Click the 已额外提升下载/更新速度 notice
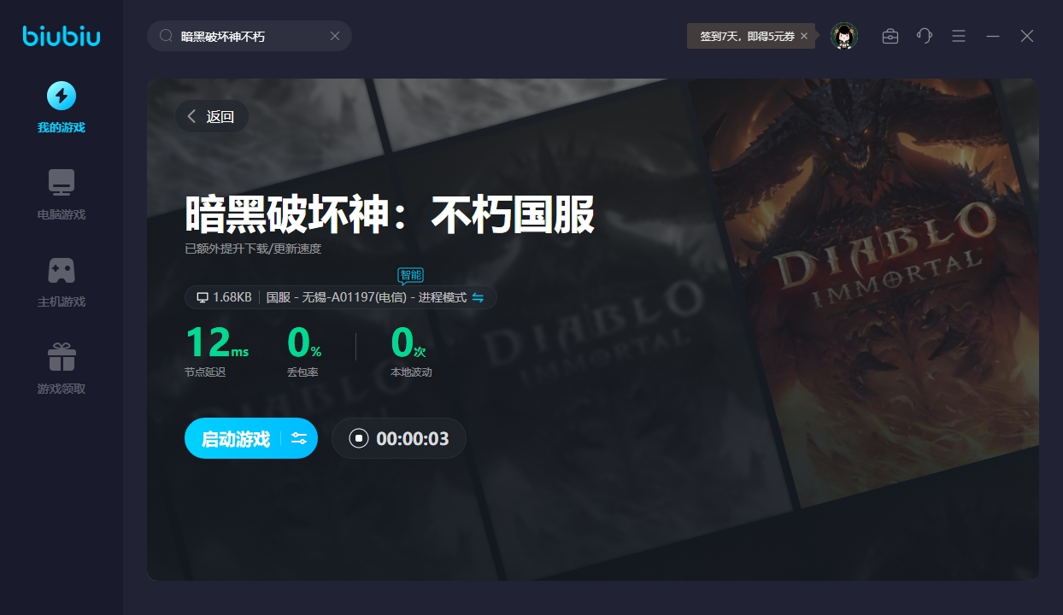1063x615 pixels. tap(253, 249)
